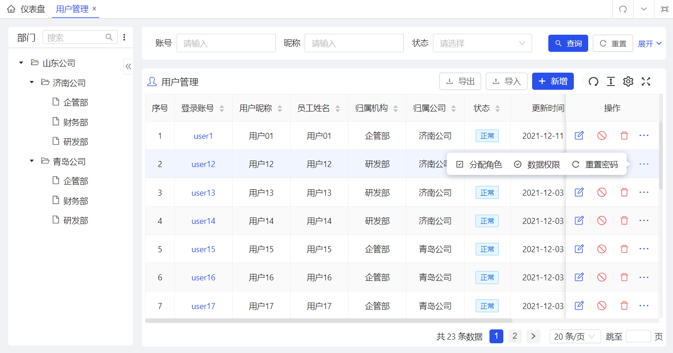Change table row density

tap(611, 81)
